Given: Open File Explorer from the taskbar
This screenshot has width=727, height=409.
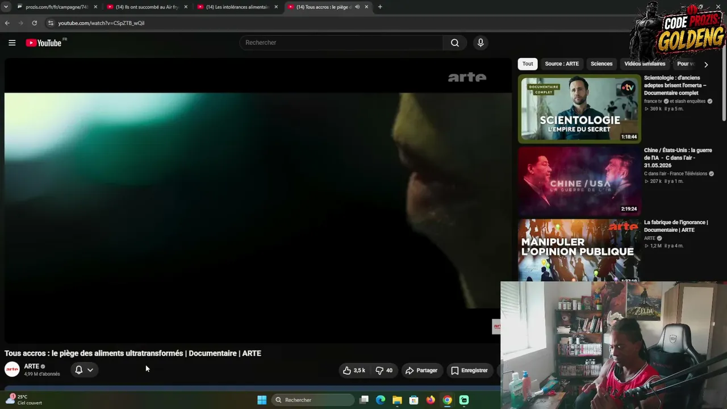Looking at the screenshot, I should pos(397,400).
